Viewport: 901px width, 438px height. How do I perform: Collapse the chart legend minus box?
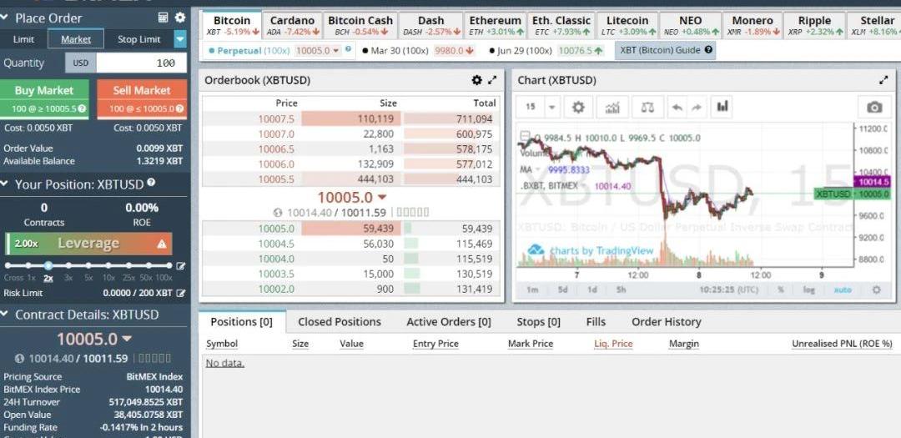coord(525,136)
